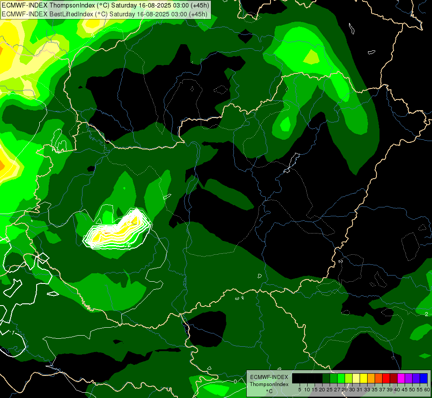This screenshot has height=398, width=432.
Task: Select the orange-red 35–37 legend swatch
Action: (379, 378)
